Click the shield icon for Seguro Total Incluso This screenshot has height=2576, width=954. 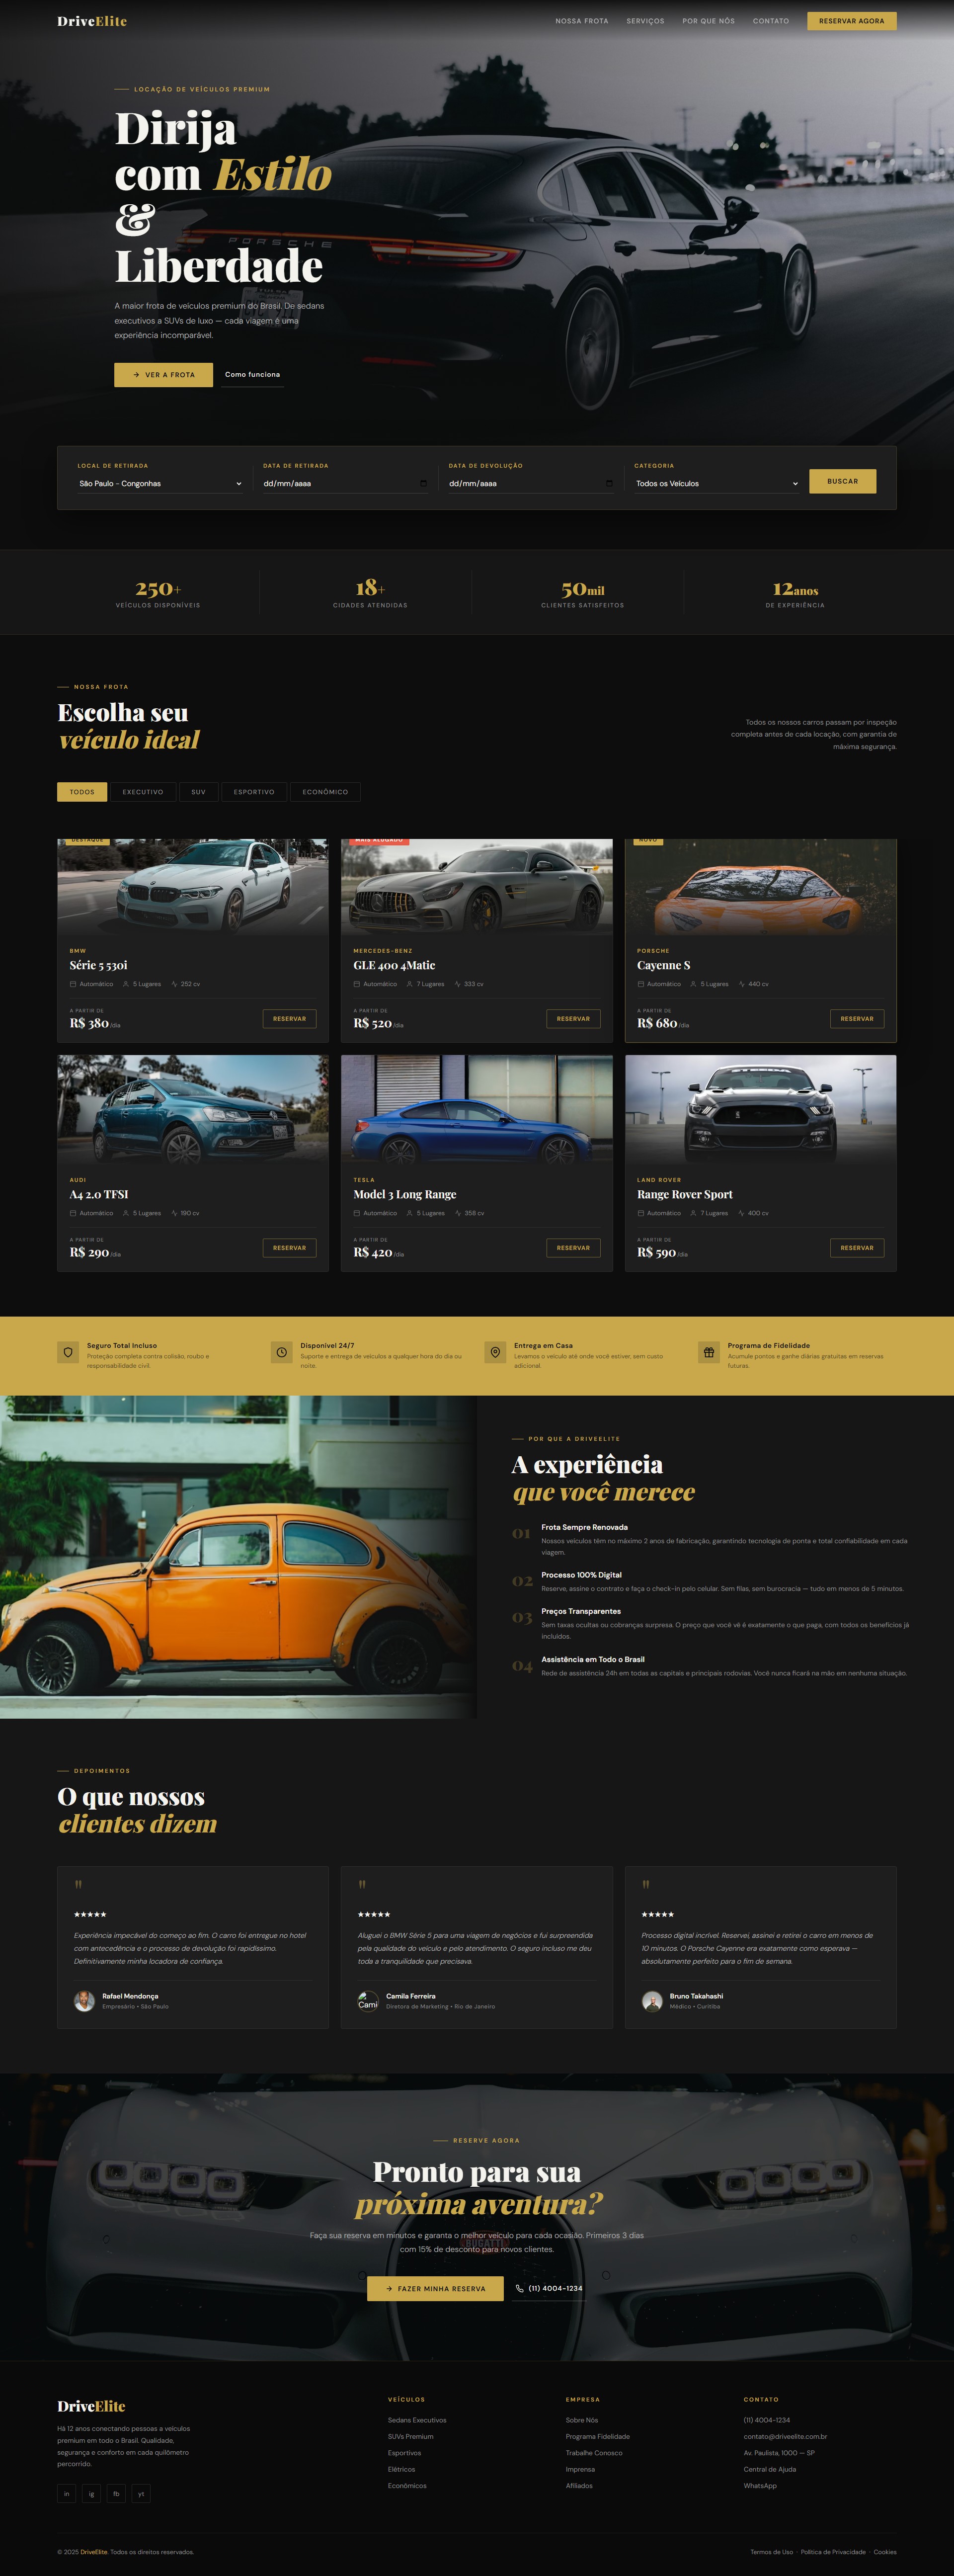pyautogui.click(x=68, y=1352)
